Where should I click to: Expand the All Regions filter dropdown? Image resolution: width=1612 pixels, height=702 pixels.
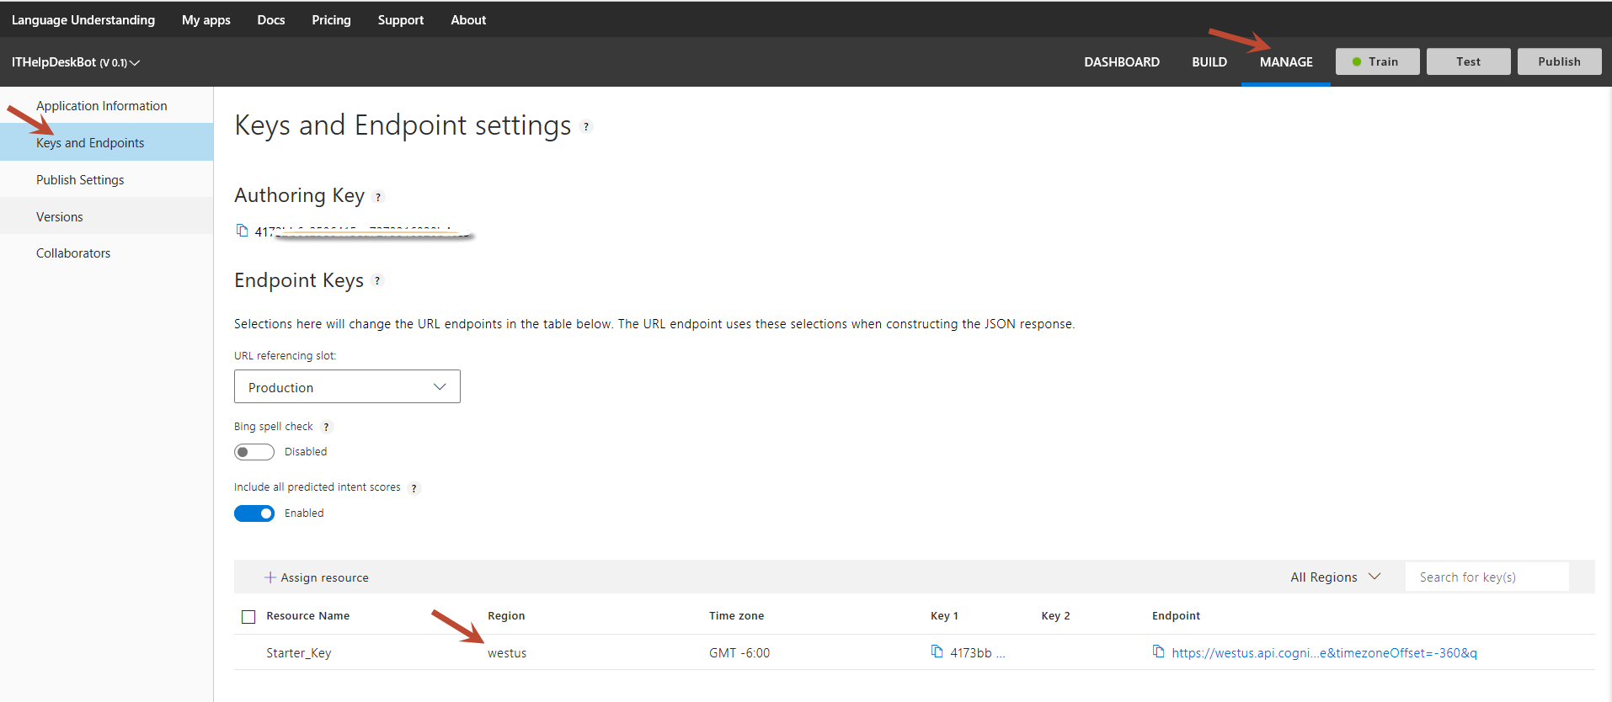click(1335, 577)
